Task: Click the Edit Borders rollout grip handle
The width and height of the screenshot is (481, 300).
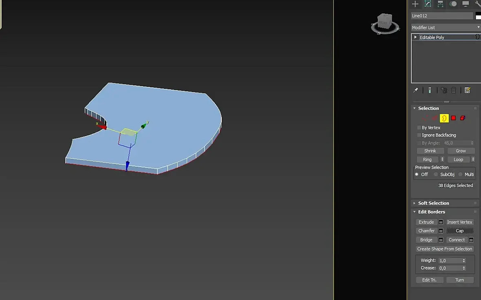Action: [475, 212]
